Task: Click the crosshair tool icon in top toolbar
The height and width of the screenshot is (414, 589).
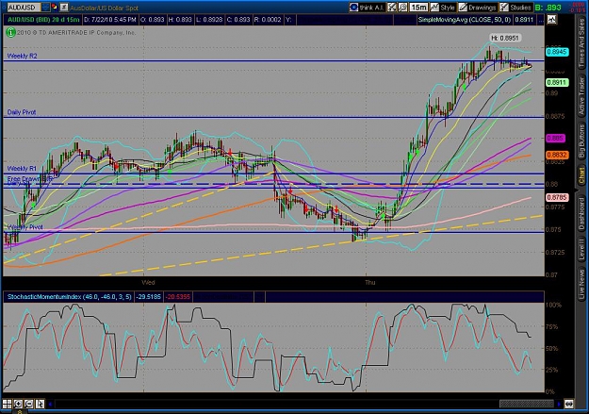Action: click(392, 8)
